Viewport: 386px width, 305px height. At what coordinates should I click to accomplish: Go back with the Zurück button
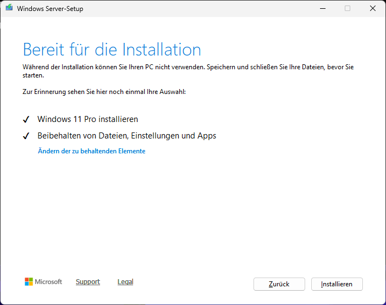coord(279,284)
